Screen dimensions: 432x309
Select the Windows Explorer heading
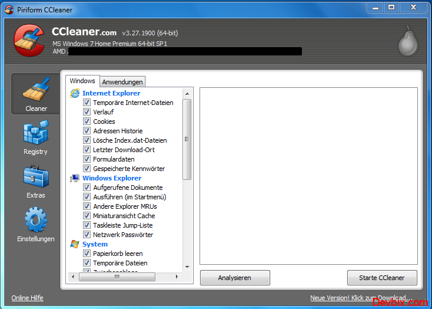112,178
